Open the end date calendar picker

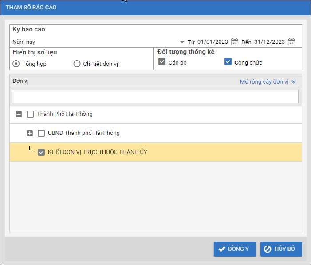[291, 42]
